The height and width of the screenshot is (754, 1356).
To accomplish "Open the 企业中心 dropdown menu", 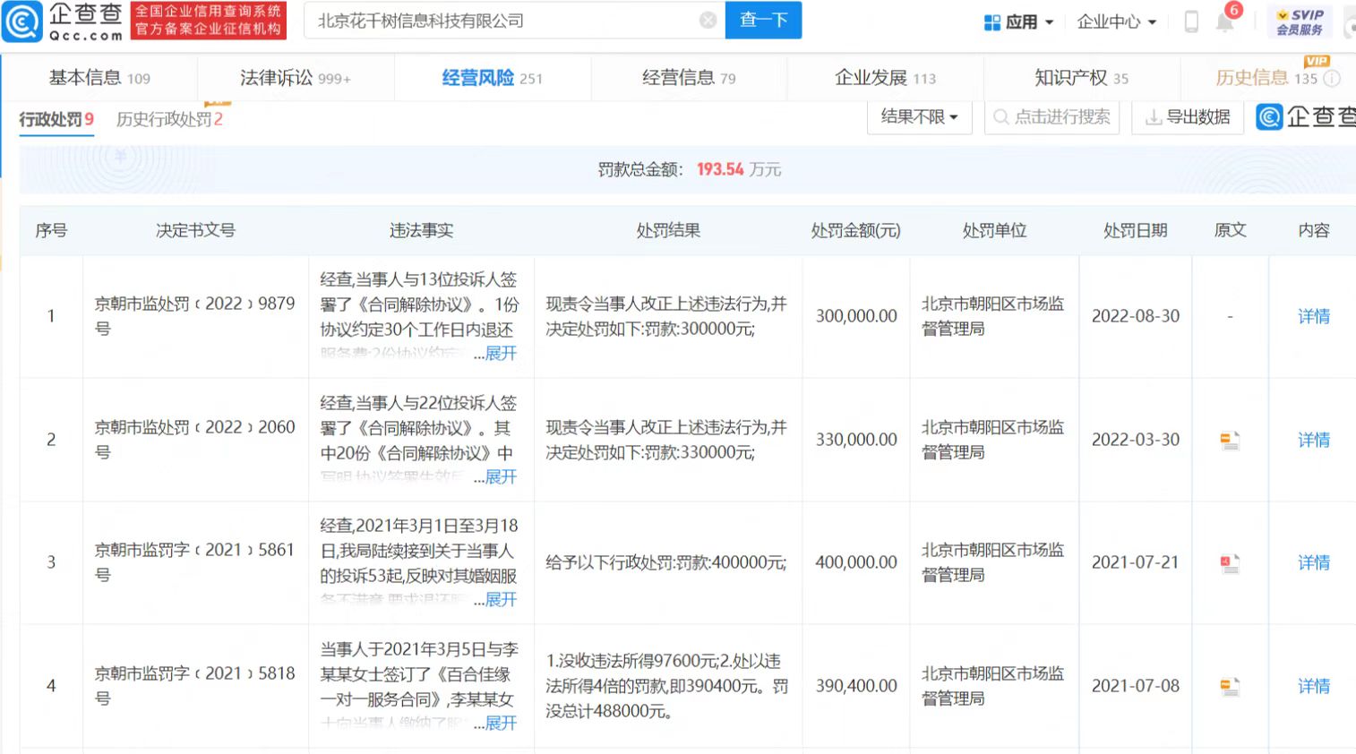I will 1116,21.
